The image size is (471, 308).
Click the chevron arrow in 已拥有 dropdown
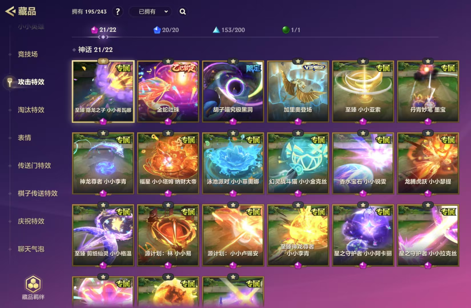tap(166, 12)
